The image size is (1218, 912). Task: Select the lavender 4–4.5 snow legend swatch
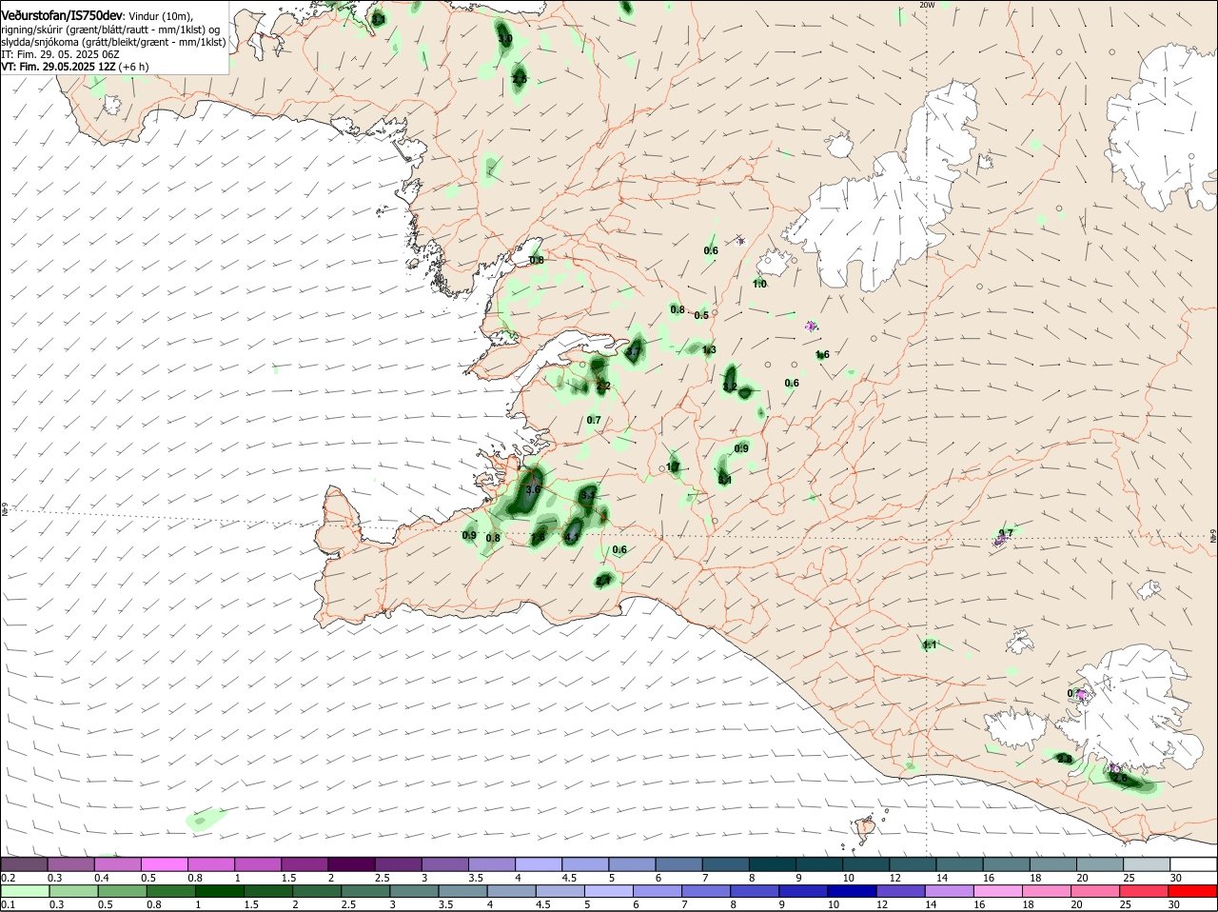click(540, 864)
